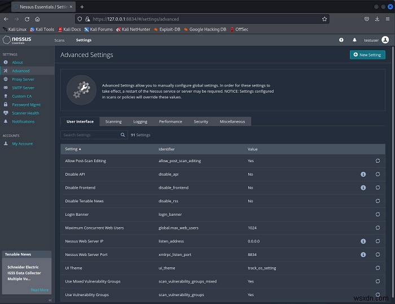
Task: Show info for Disable API setting
Action: [363, 174]
